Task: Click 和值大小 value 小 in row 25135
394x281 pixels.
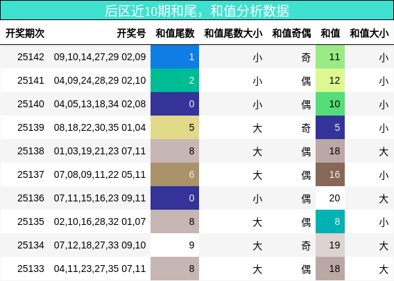Action: click(x=384, y=222)
